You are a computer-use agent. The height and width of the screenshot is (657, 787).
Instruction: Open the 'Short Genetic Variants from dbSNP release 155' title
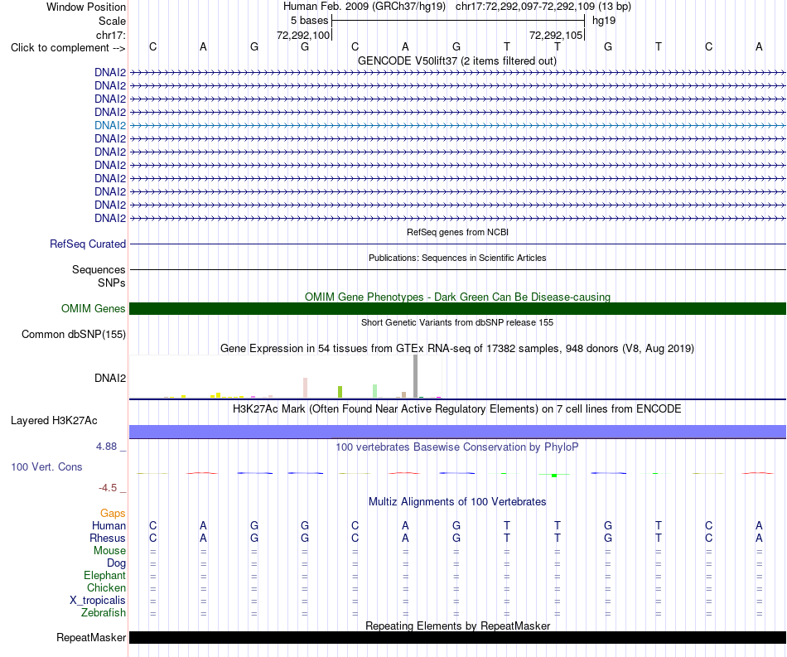(x=457, y=322)
